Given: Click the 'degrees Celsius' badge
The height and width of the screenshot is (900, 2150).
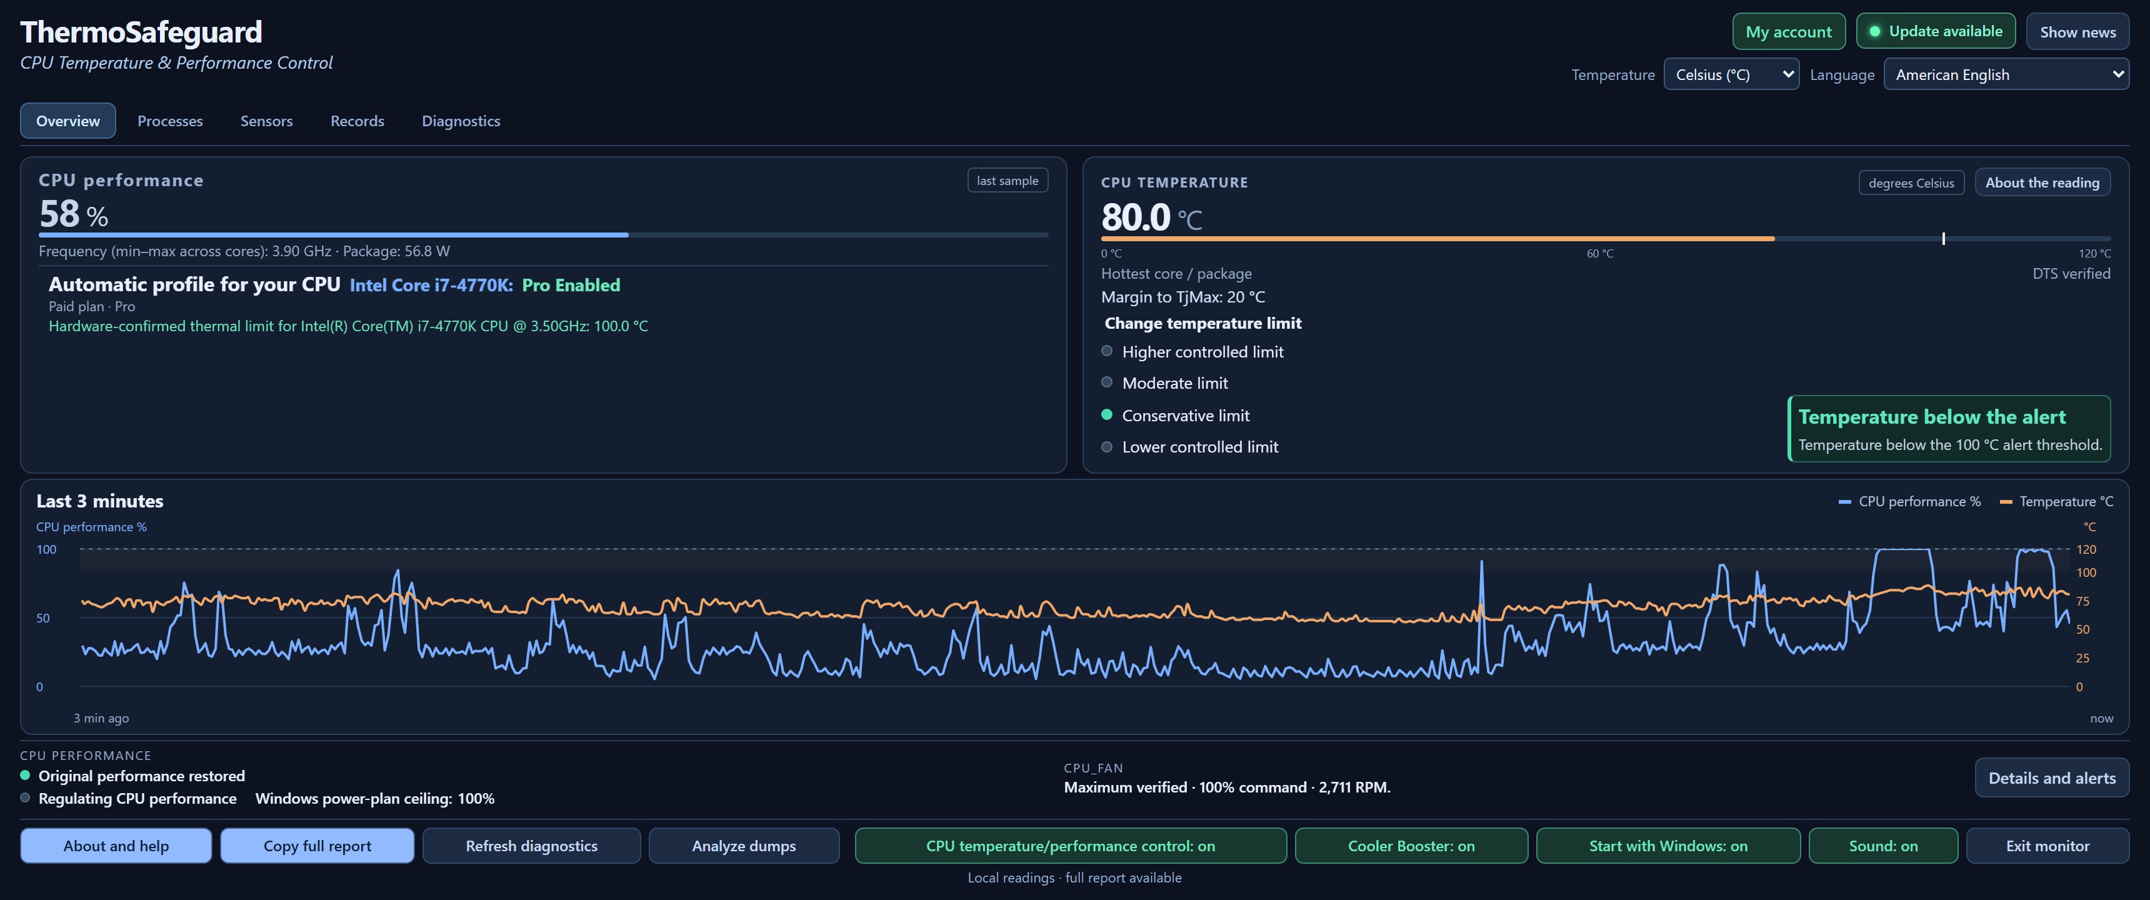Looking at the screenshot, I should point(1911,183).
